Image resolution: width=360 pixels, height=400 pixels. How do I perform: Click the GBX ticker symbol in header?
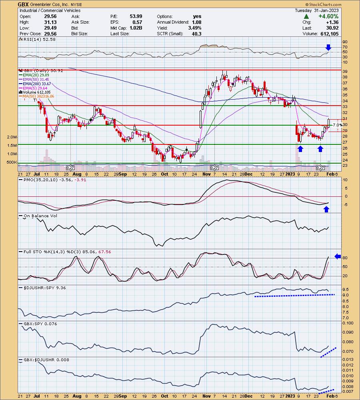pos(23,4)
